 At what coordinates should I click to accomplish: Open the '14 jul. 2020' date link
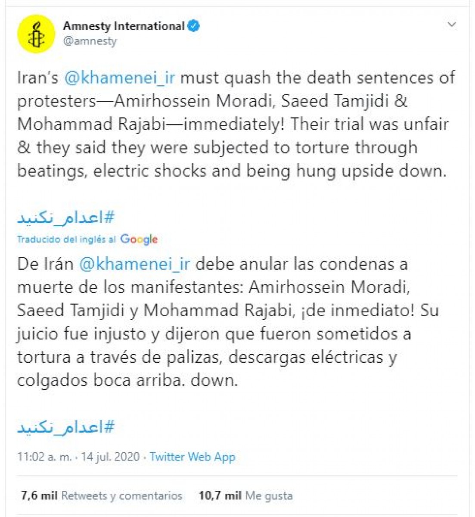pyautogui.click(x=110, y=457)
